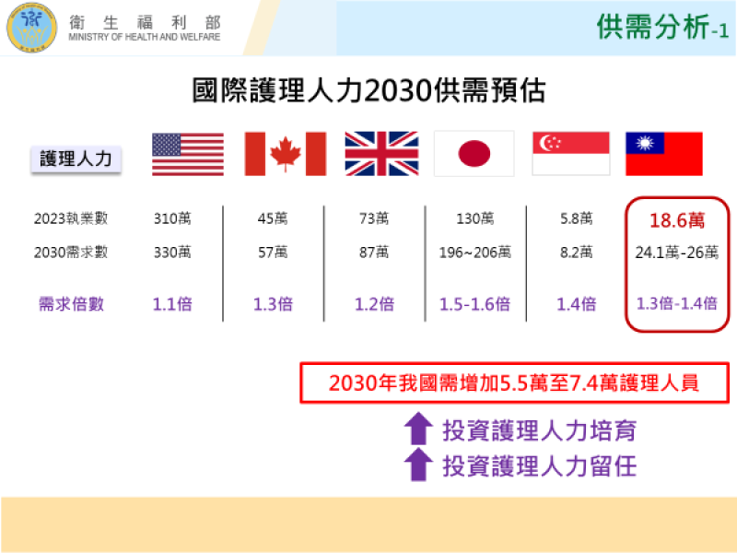
Task: Click the Canada flag icon
Action: [x=284, y=153]
